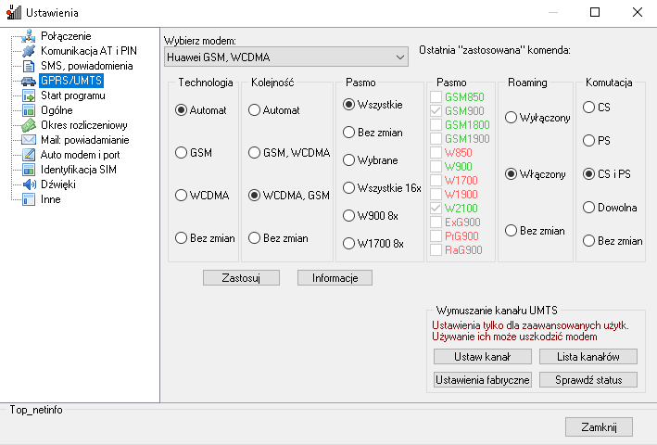Click the Połączenie icon in the sidebar
This screenshot has height=445, width=657.
click(x=29, y=36)
